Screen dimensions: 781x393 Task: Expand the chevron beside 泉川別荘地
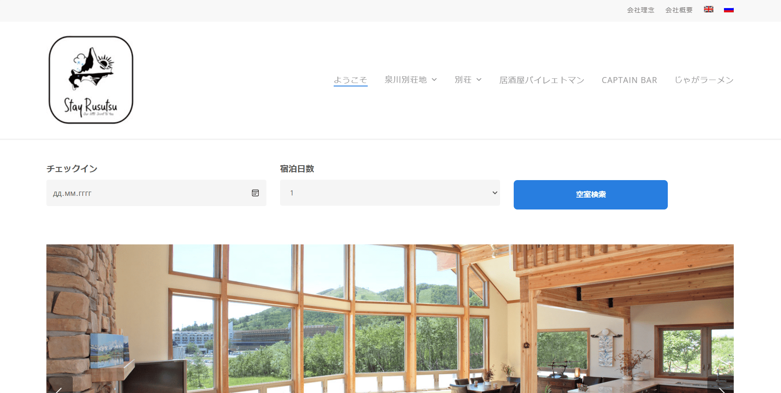(435, 80)
